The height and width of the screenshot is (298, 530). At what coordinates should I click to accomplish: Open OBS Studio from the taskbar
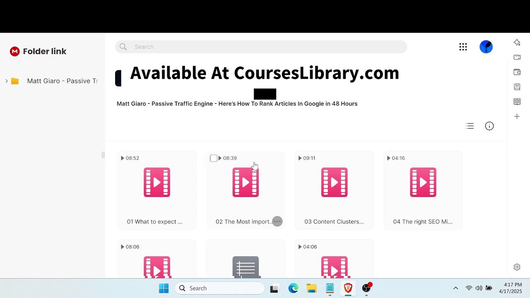pyautogui.click(x=366, y=288)
